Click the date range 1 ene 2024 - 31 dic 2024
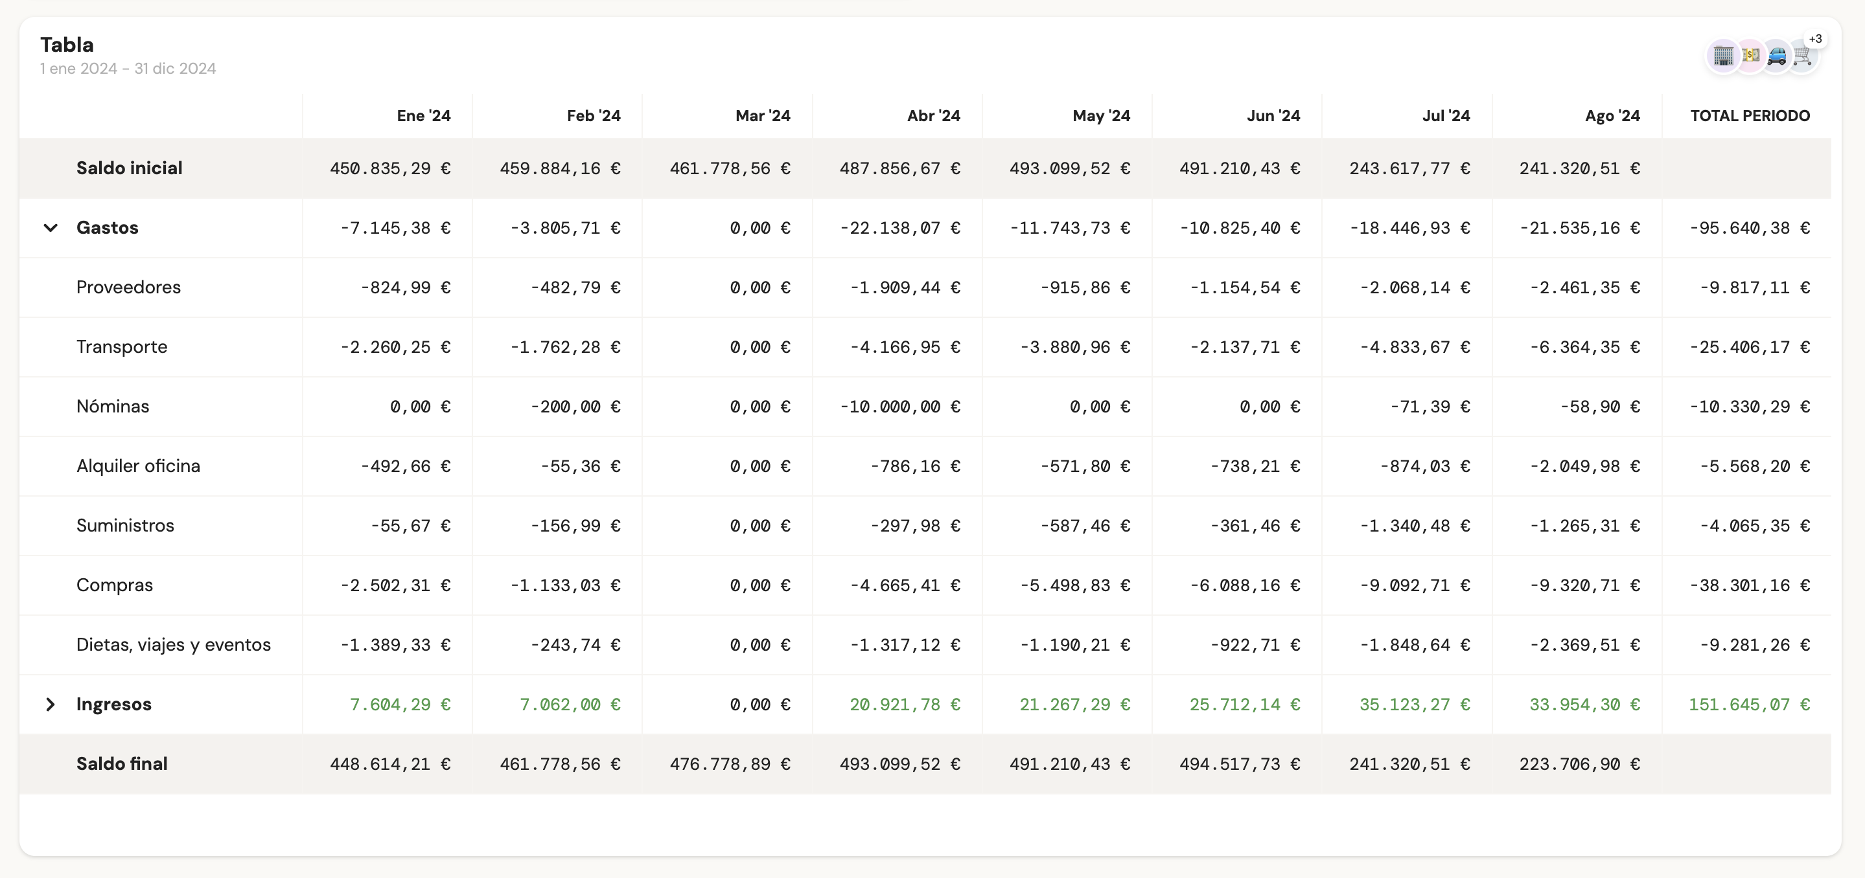This screenshot has height=878, width=1865. pyautogui.click(x=128, y=69)
